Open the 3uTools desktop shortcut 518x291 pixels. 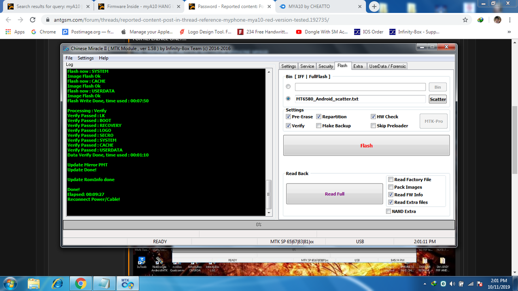click(142, 263)
